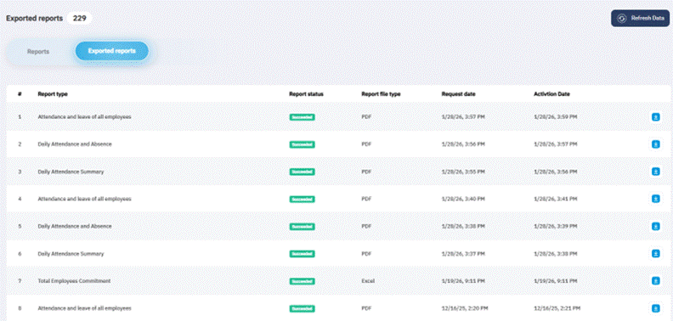Download the row 3 Daily Attendance Summary report
This screenshot has height=321, width=673.
(655, 172)
